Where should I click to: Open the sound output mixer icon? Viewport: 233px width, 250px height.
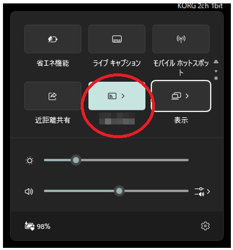coord(199,191)
